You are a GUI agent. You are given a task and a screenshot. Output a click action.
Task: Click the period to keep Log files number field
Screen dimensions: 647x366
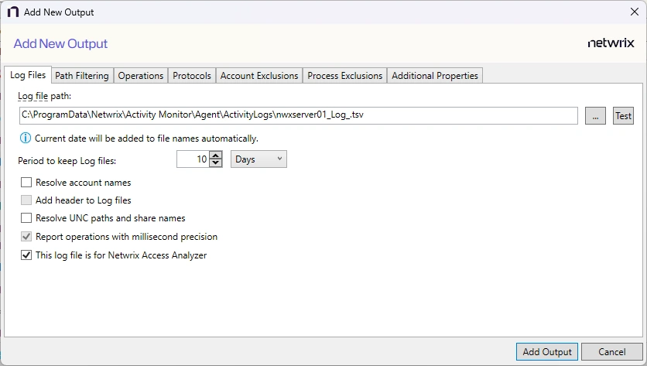(x=193, y=159)
